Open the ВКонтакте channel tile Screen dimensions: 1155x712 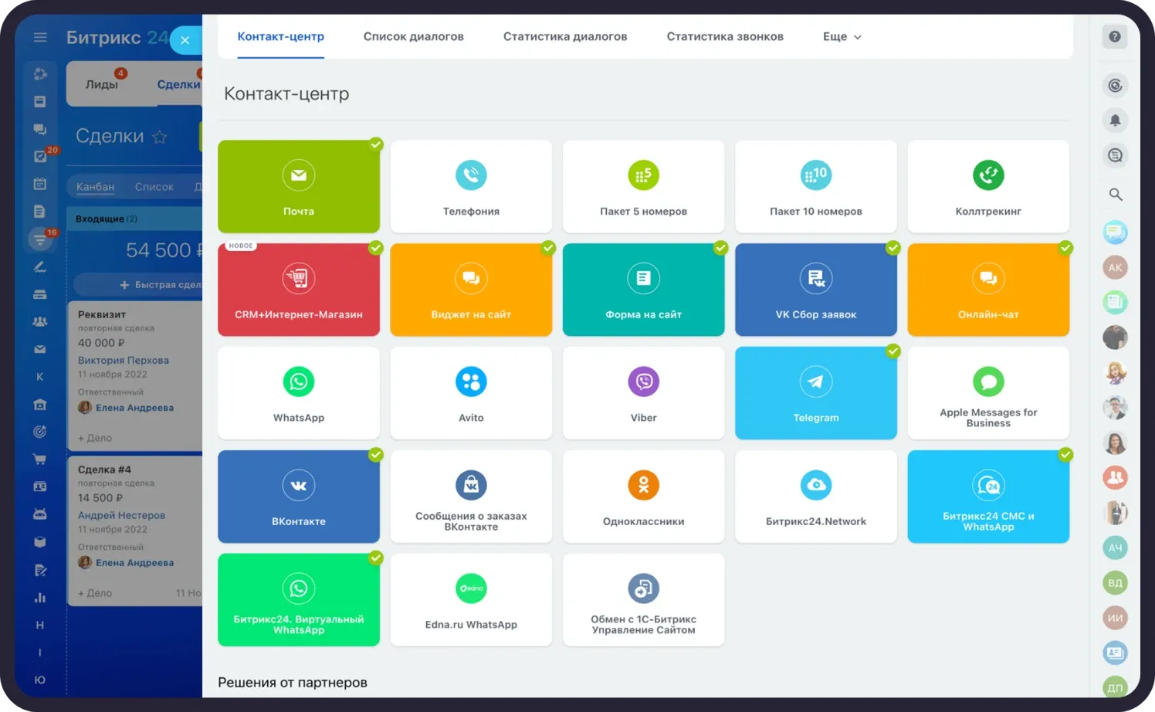pyautogui.click(x=299, y=497)
